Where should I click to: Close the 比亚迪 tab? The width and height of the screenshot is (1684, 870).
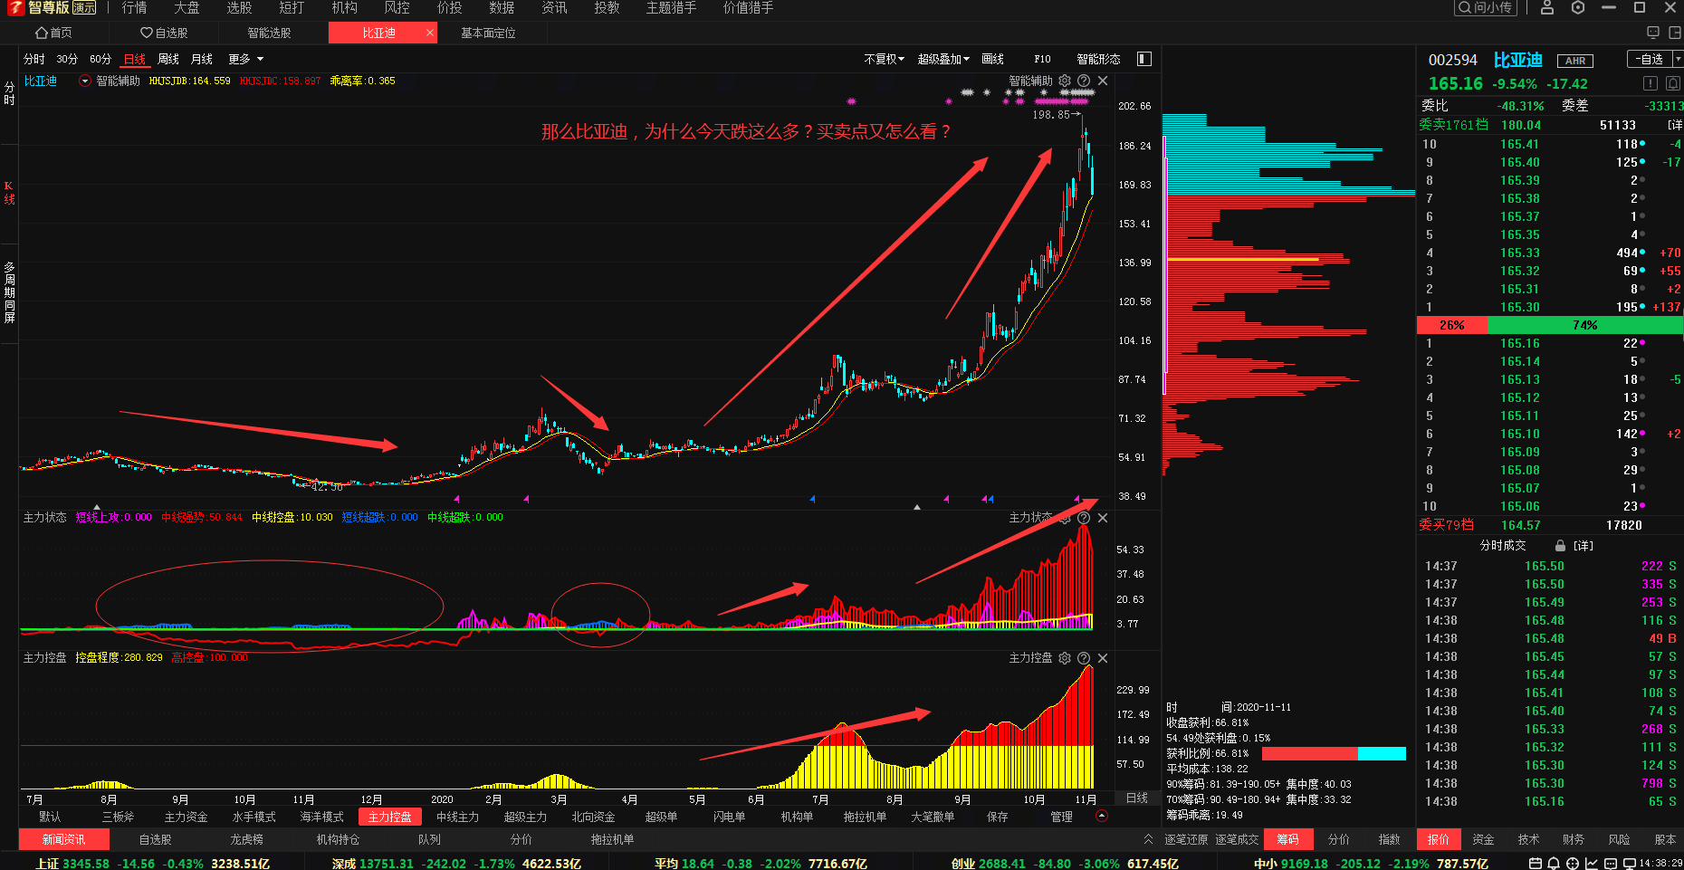pos(430,33)
